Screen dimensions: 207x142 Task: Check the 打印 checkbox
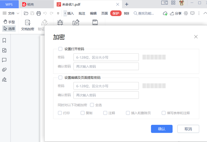click(60, 113)
